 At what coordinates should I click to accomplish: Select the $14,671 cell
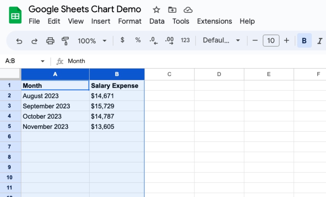[x=117, y=96]
